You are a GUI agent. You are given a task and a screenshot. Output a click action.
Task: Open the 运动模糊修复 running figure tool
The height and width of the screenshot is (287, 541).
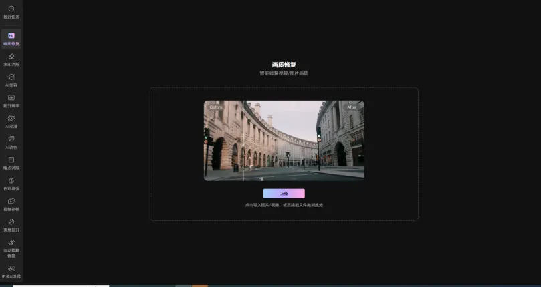coord(11,248)
